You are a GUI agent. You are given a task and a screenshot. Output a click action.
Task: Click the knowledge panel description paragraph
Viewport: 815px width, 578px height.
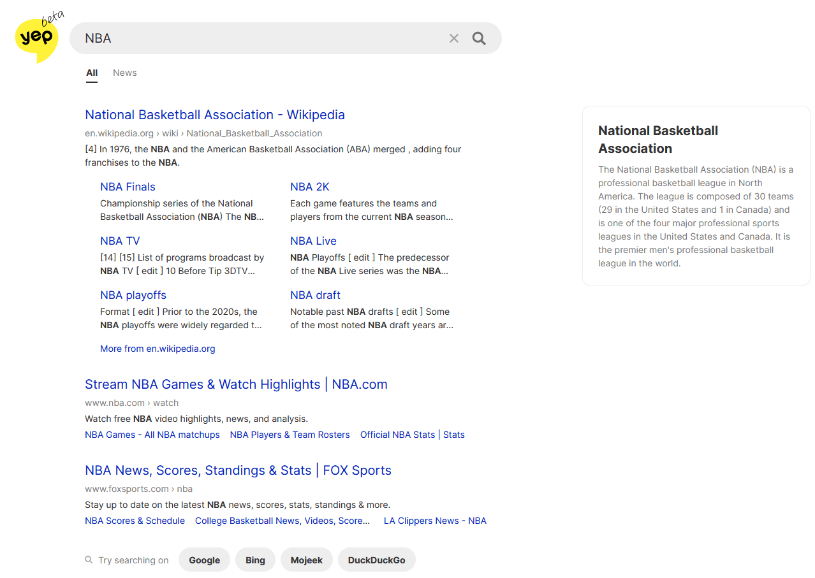[x=696, y=216]
